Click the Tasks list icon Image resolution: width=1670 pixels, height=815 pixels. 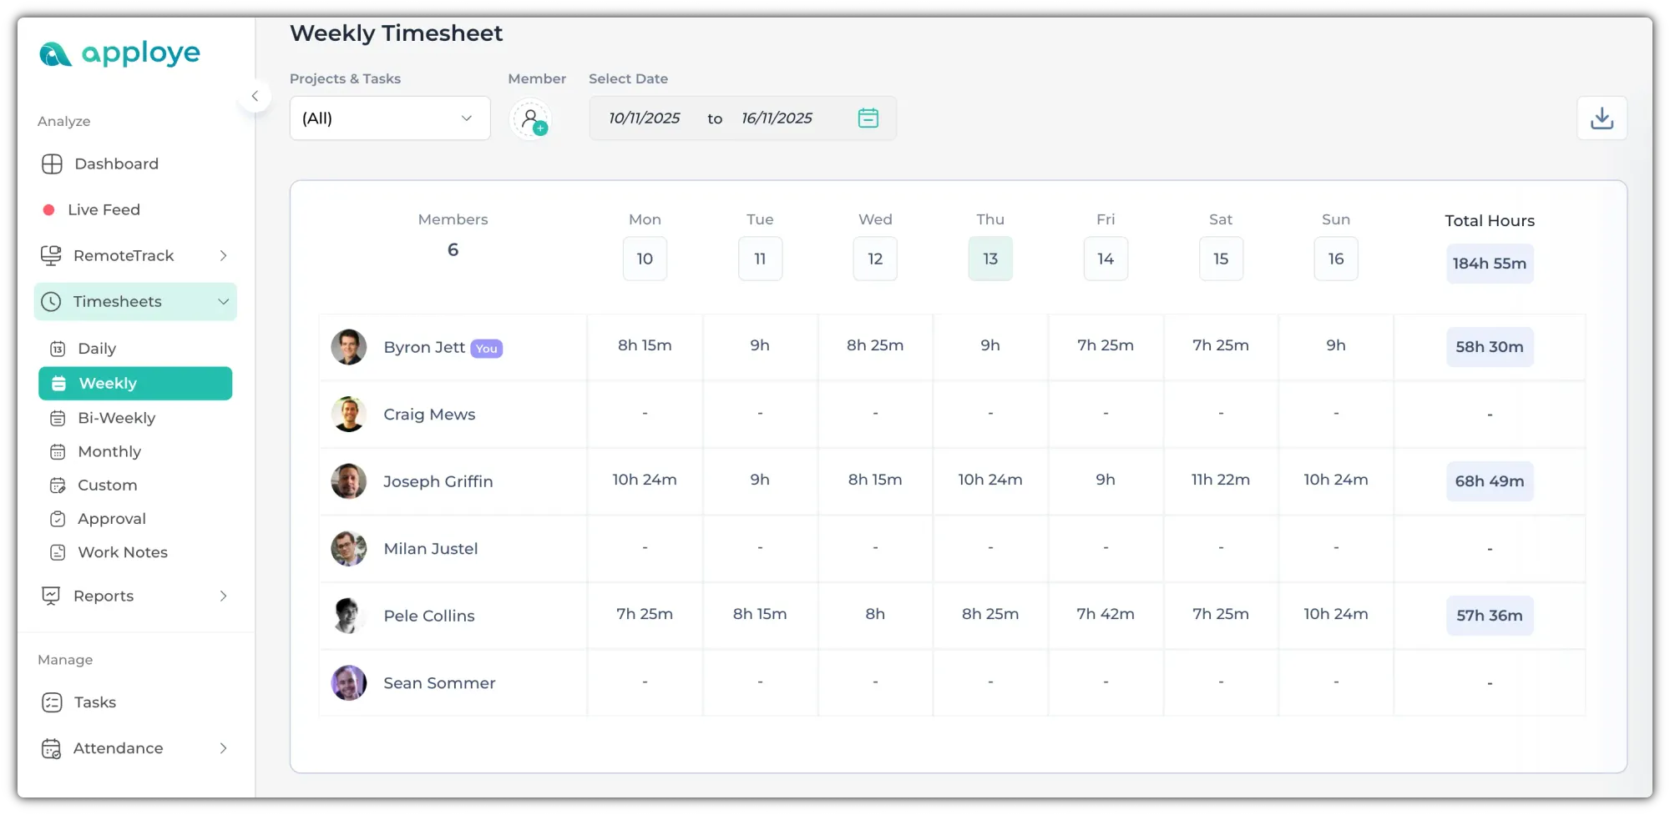[x=52, y=702]
